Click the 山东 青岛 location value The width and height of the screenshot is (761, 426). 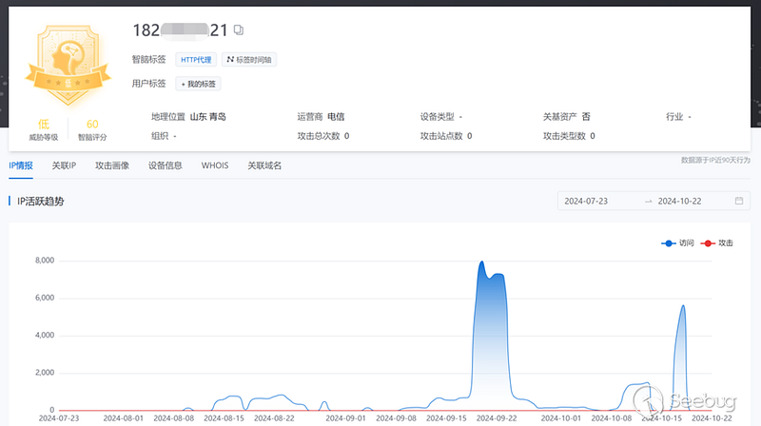coord(207,117)
